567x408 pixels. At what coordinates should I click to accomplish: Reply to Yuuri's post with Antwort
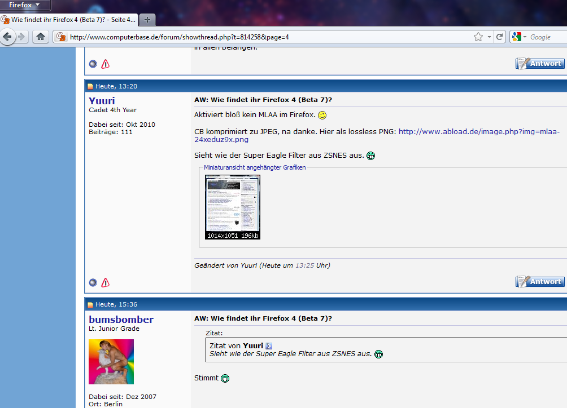[539, 282]
